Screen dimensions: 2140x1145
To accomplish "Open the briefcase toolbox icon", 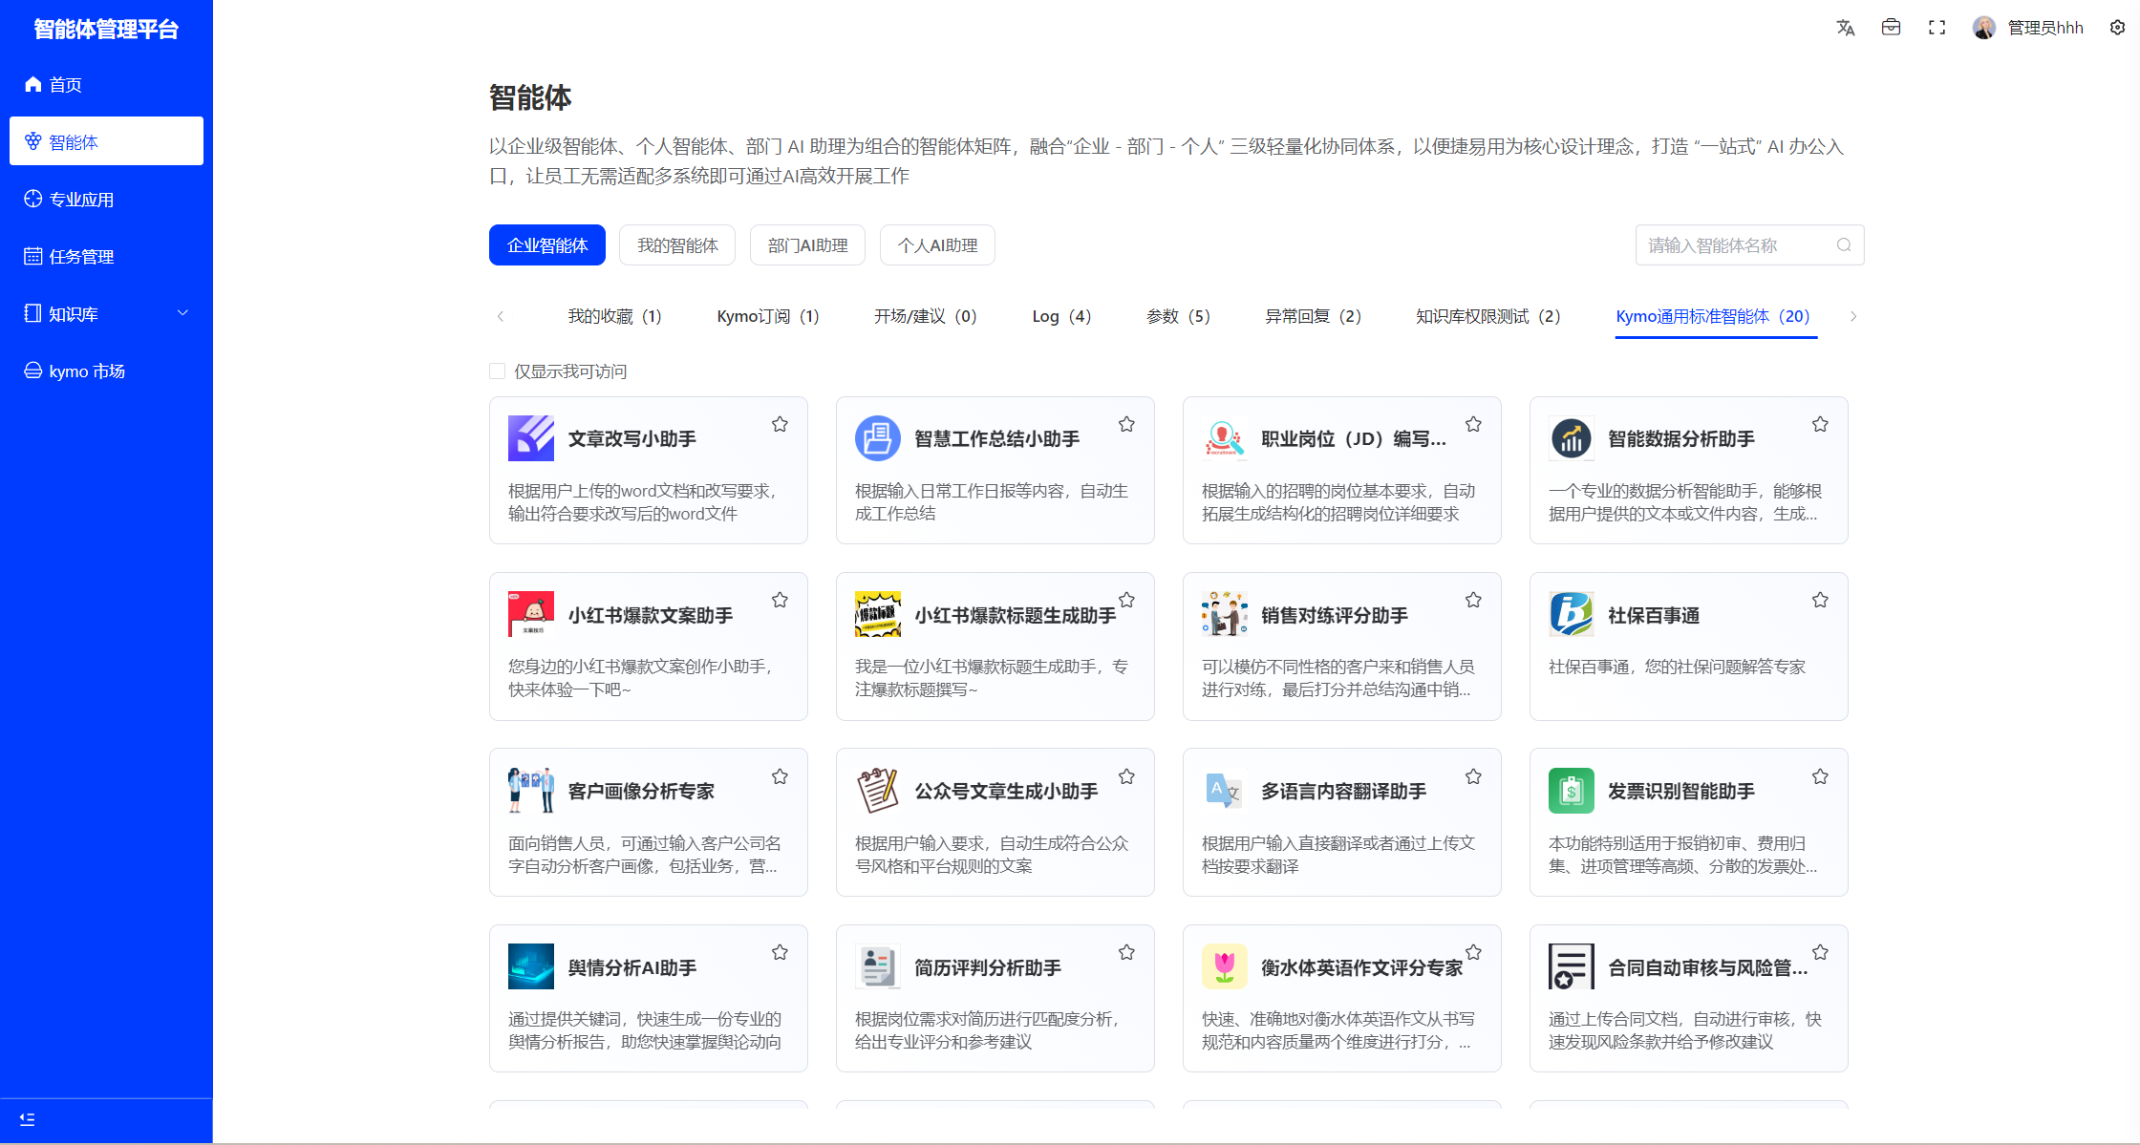I will coord(1891,28).
